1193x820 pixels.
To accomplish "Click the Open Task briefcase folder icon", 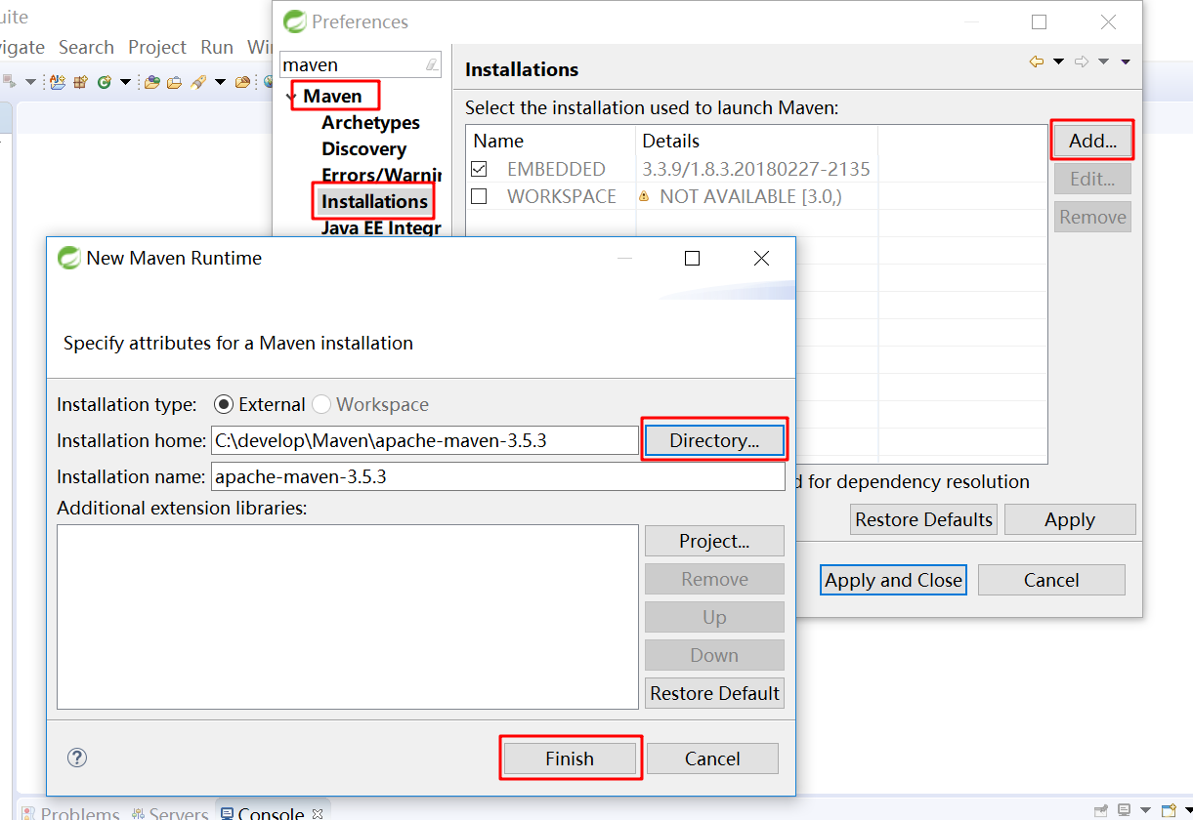I will (174, 82).
